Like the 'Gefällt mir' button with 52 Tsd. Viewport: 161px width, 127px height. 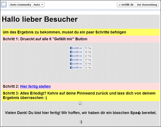coord(76,64)
